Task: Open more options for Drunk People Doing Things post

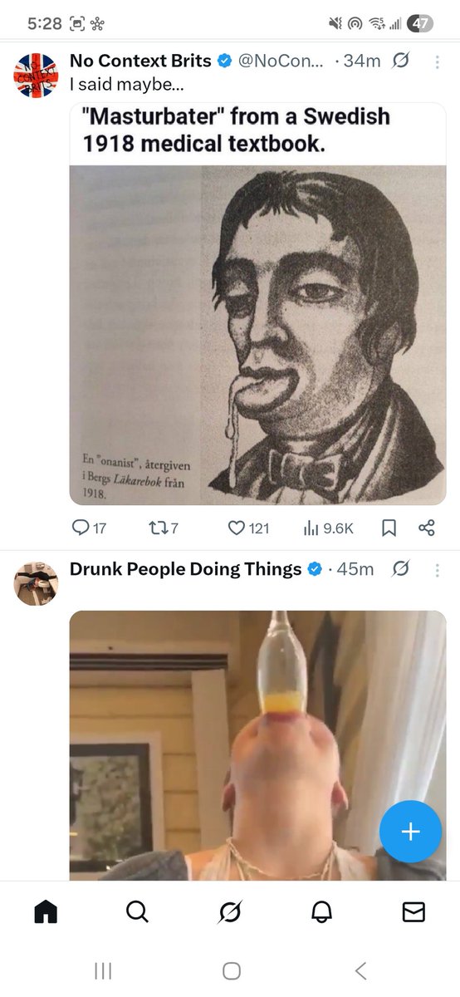Action: tap(437, 570)
